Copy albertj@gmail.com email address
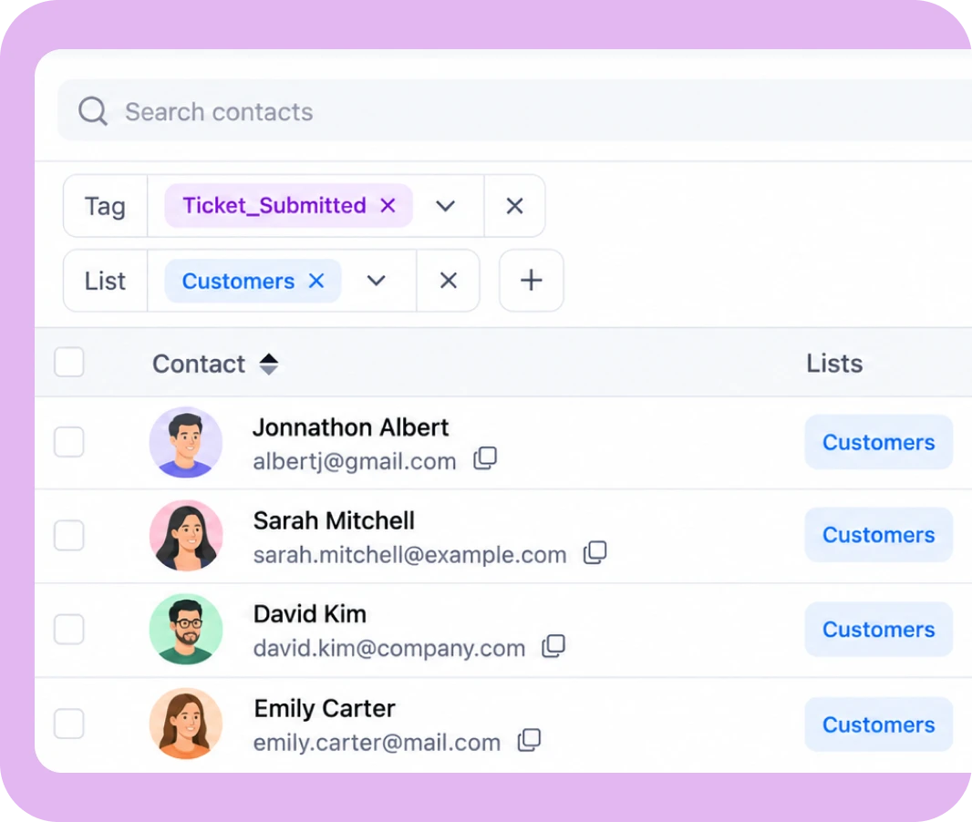 coord(485,458)
